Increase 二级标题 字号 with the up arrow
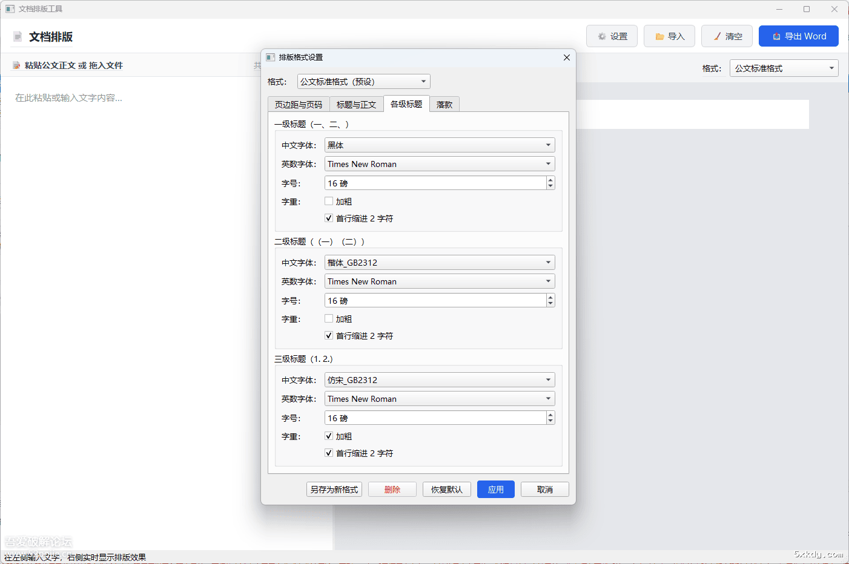This screenshot has width=849, height=564. (550, 297)
